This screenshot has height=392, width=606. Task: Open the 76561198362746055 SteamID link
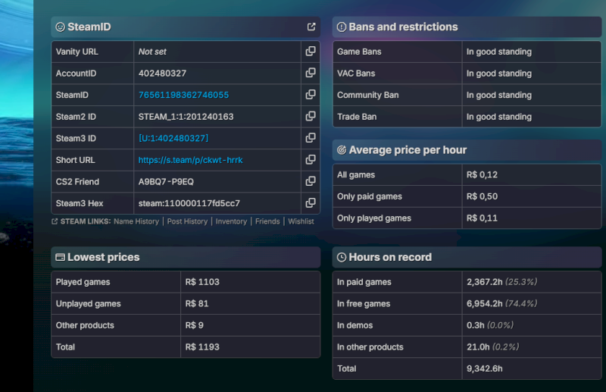coord(183,95)
